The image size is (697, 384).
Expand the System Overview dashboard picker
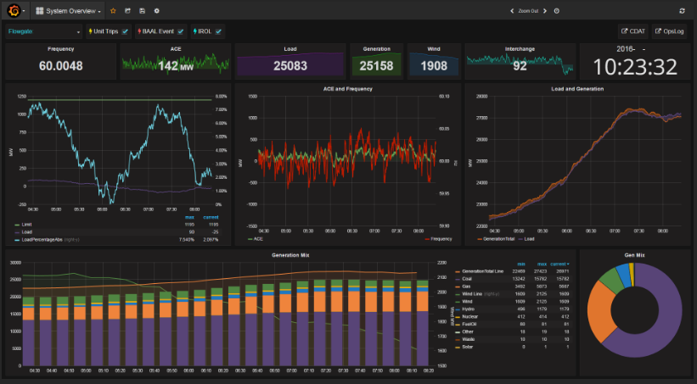coord(69,11)
